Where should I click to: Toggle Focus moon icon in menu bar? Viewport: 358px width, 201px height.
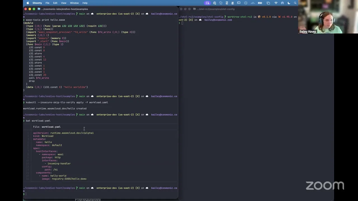(289, 3)
